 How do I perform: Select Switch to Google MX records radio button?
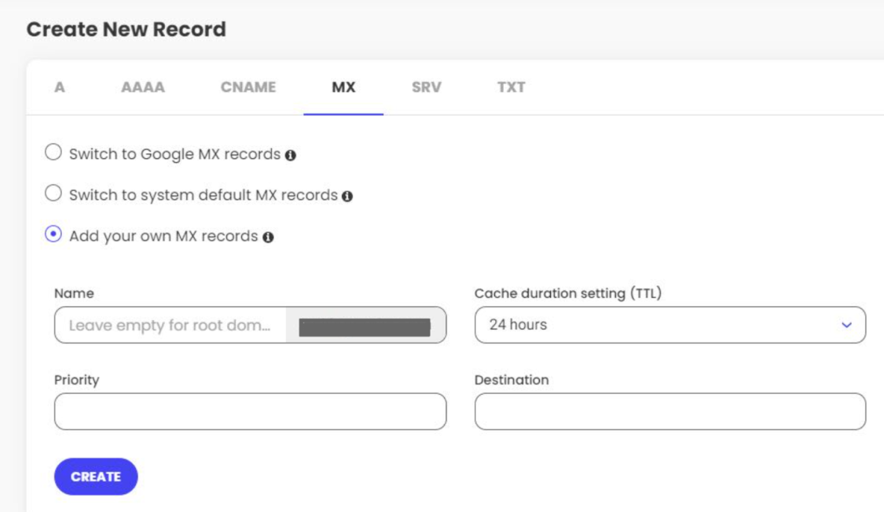coord(53,153)
